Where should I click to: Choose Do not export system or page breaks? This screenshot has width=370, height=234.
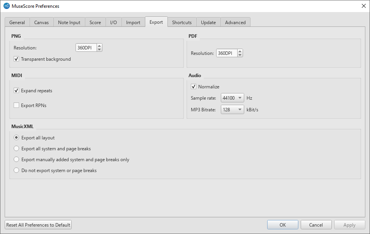tap(16, 170)
